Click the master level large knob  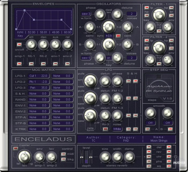pos(24,157)
